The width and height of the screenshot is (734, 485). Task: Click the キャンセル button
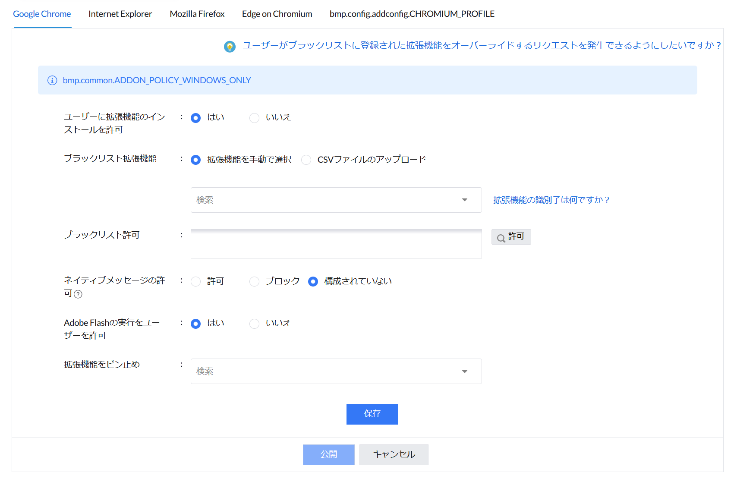[x=394, y=454]
